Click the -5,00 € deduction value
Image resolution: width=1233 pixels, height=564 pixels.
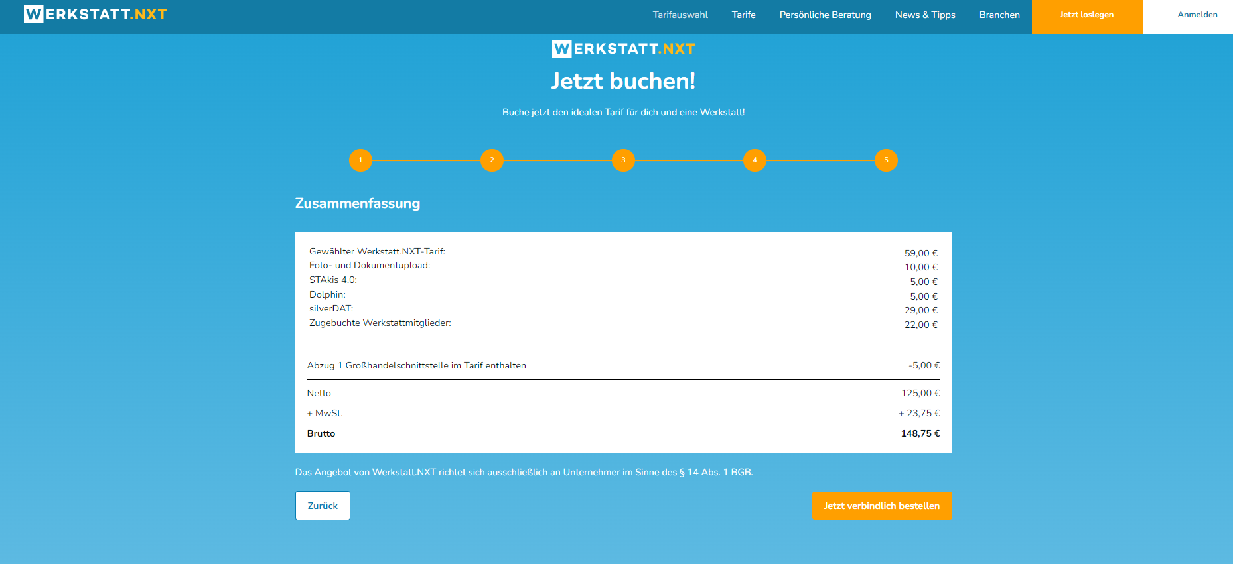point(924,365)
